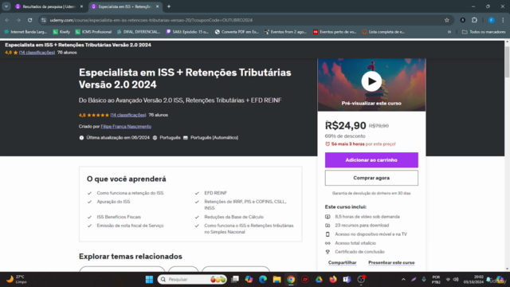This screenshot has height=287, width=510.
Task: Open the SAIU: Episódio 15 bookmark
Action: pos(187,32)
